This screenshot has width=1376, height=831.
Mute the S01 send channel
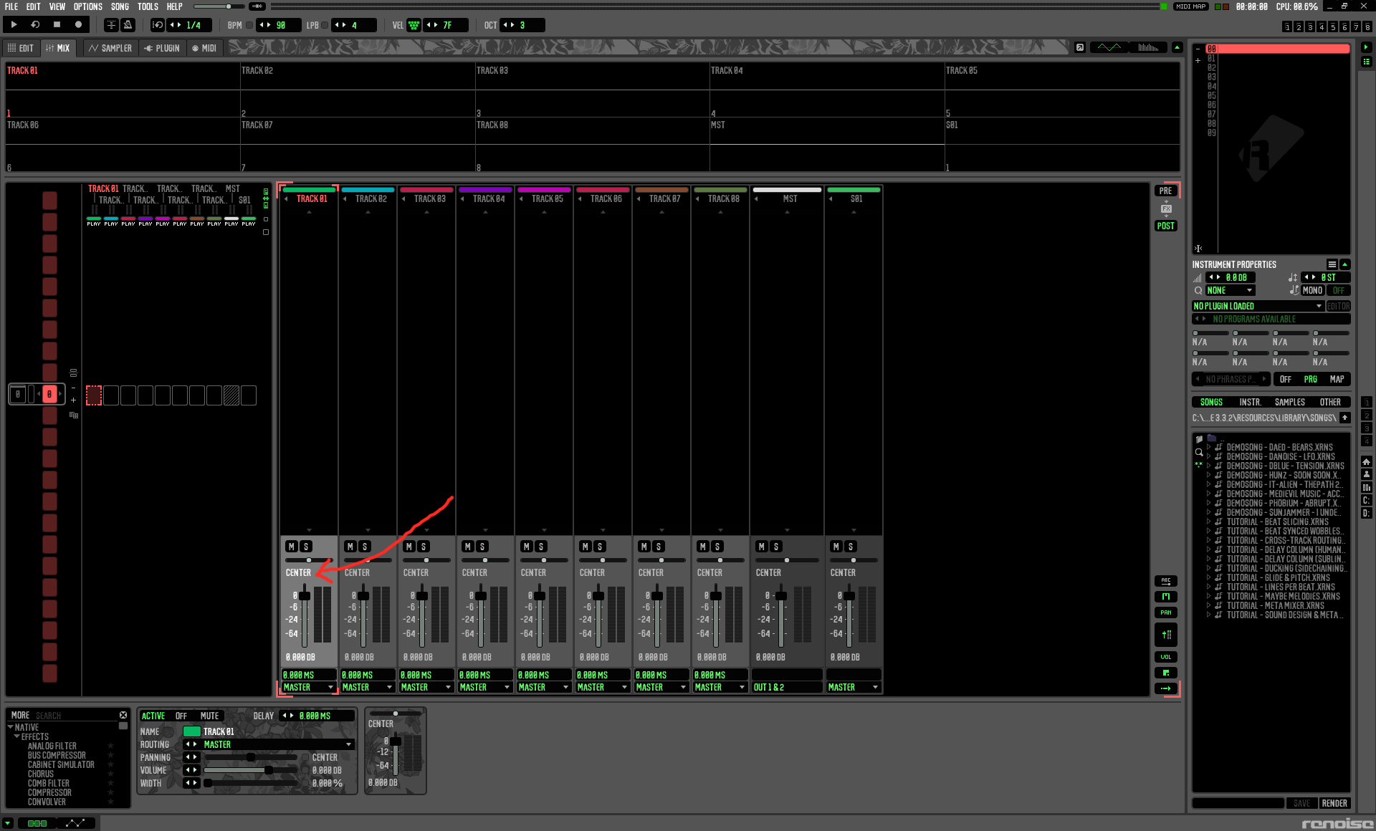836,547
